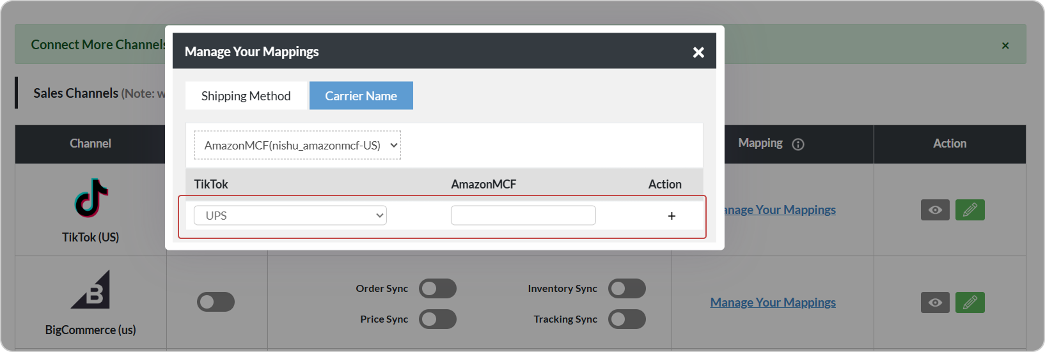
Task: Click the Mapping column info icon
Action: (x=798, y=144)
